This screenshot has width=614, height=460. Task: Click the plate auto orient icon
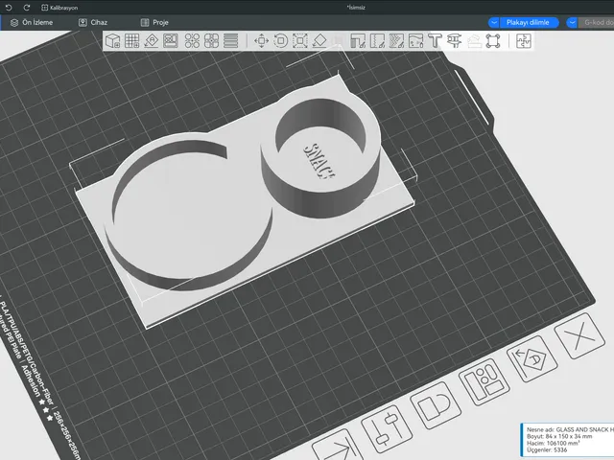pos(532,358)
